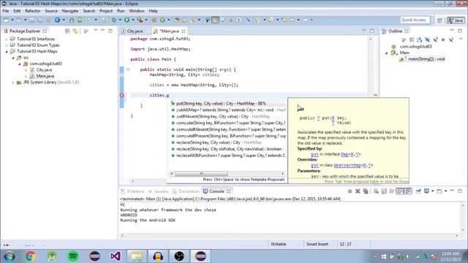Select main(String[]) : void in Outline
The height and width of the screenshot is (263, 468).
pyautogui.click(x=423, y=59)
